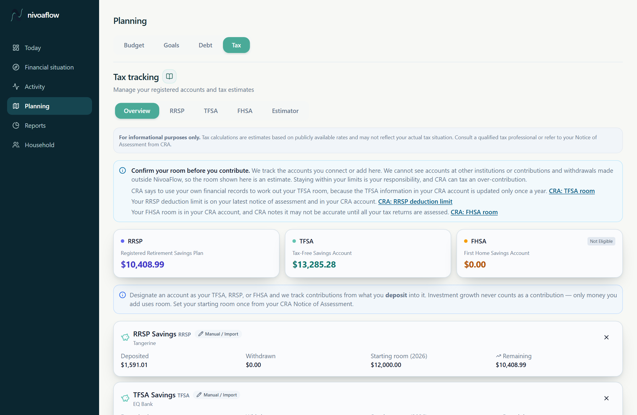
Task: Open the TFSA sub-tab
Action: coord(211,111)
